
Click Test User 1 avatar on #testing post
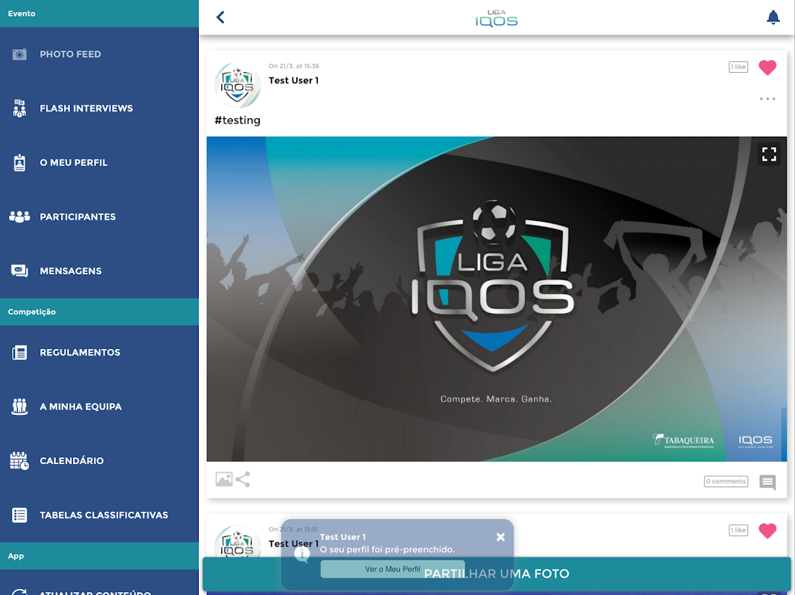pos(237,86)
